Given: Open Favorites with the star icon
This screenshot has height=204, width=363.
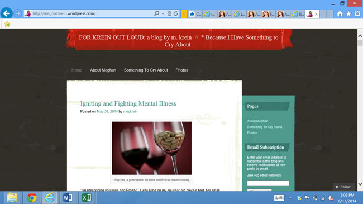Looking at the screenshot, I should coord(348,13).
